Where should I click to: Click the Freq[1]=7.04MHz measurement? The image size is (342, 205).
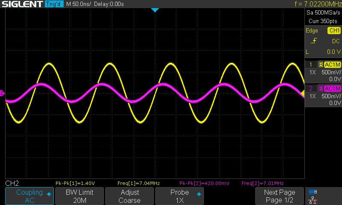pyautogui.click(x=139, y=183)
